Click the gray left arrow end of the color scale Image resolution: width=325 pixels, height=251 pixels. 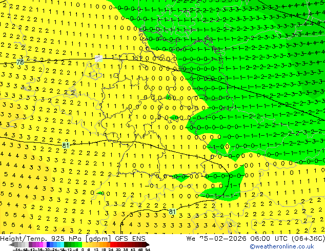(12, 244)
